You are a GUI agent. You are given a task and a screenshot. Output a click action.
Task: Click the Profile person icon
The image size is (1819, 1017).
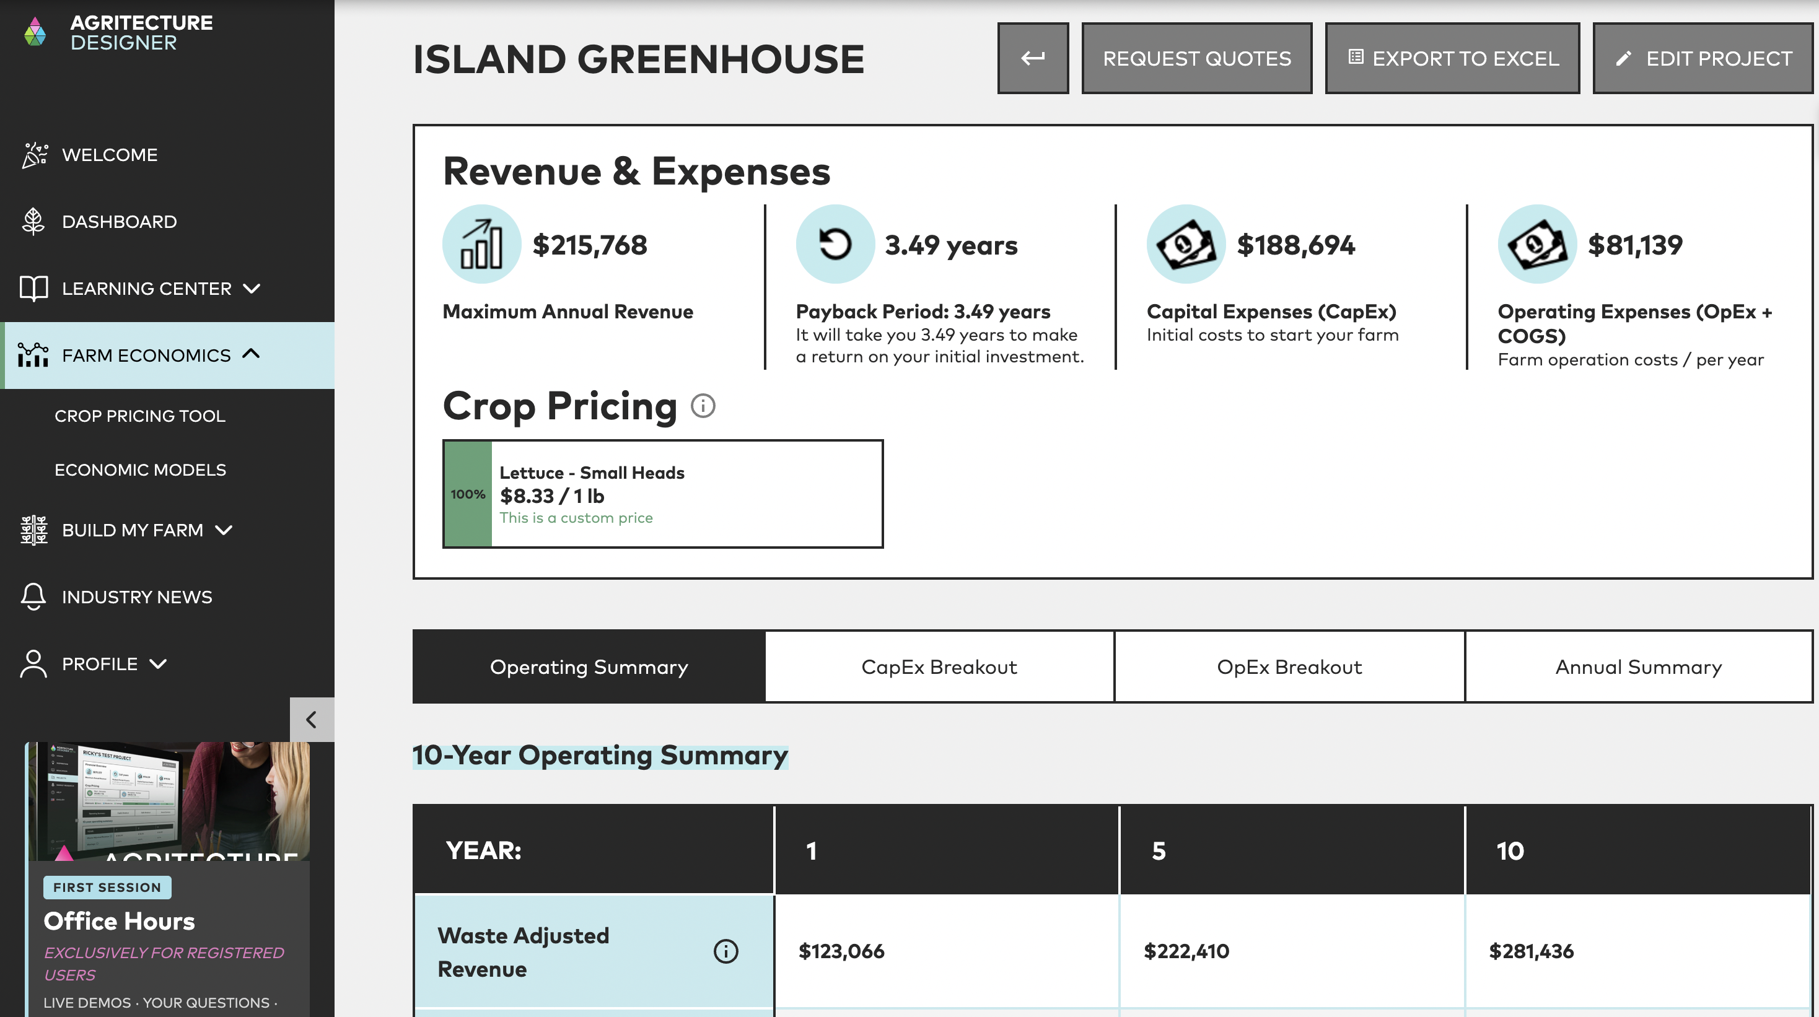click(x=33, y=664)
